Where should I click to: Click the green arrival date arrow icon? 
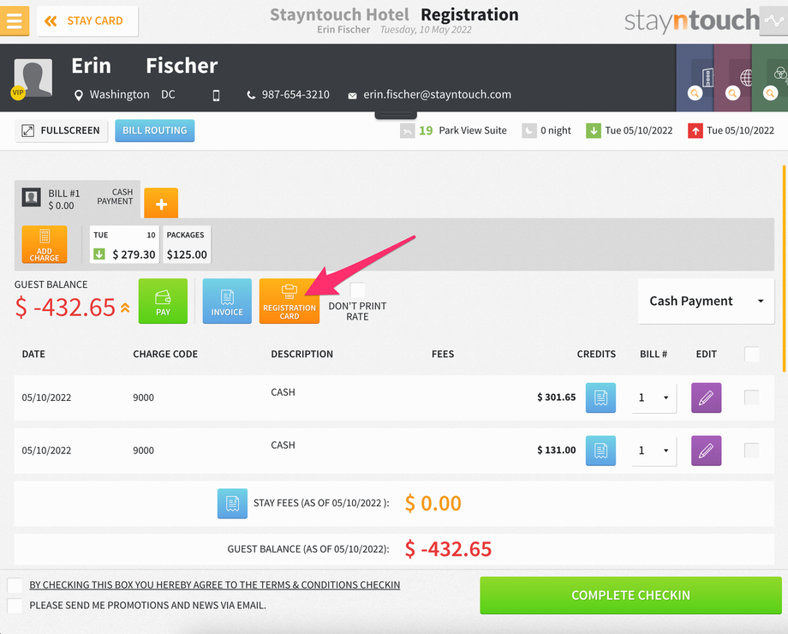point(594,131)
